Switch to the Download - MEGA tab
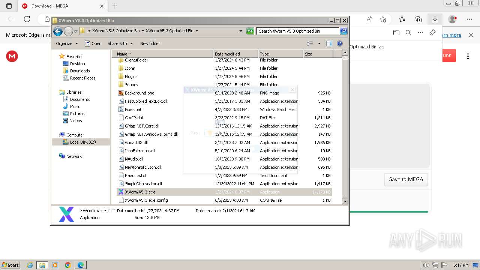The height and width of the screenshot is (270, 480). pyautogui.click(x=62, y=6)
